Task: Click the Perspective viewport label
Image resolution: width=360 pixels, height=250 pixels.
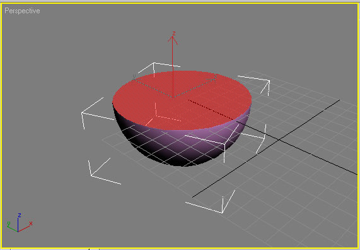Action: 22,11
